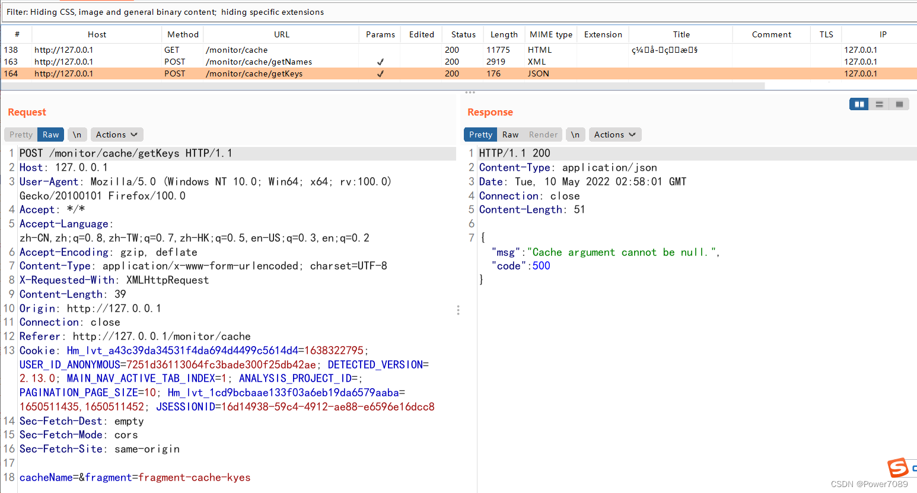Image resolution: width=917 pixels, height=493 pixels.
Task: Click the cacheName request body line
Action: pyautogui.click(x=135, y=478)
